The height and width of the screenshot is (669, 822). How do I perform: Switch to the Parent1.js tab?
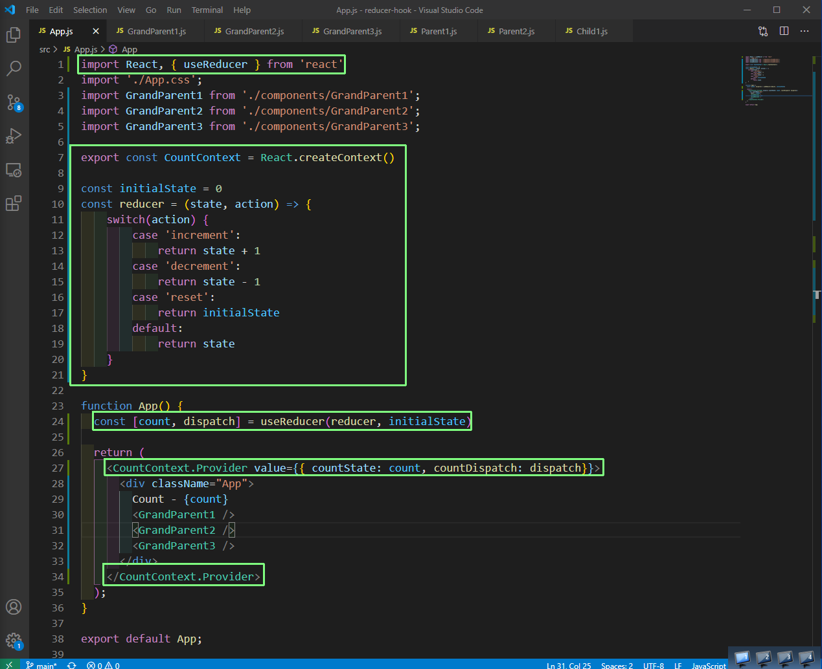[439, 31]
